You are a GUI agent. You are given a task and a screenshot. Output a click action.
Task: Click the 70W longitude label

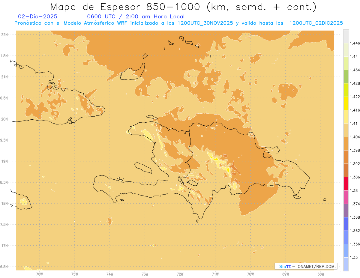pos(250,274)
